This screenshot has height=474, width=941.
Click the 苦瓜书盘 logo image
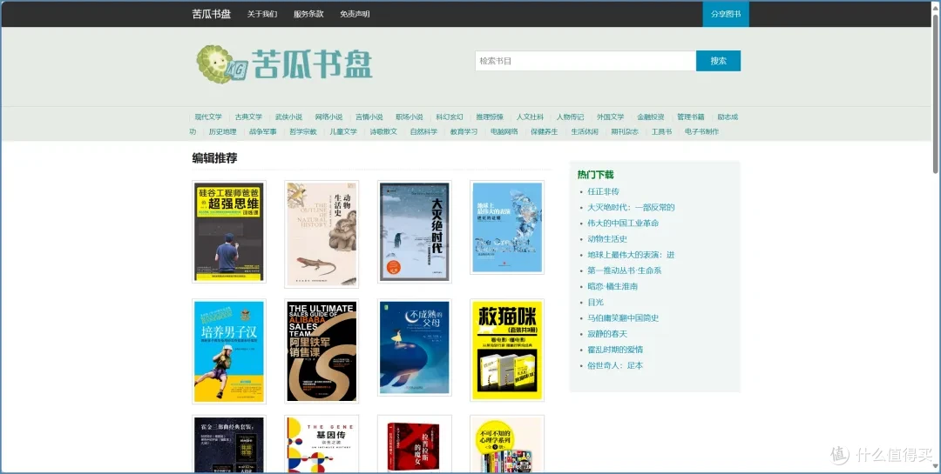click(x=284, y=63)
